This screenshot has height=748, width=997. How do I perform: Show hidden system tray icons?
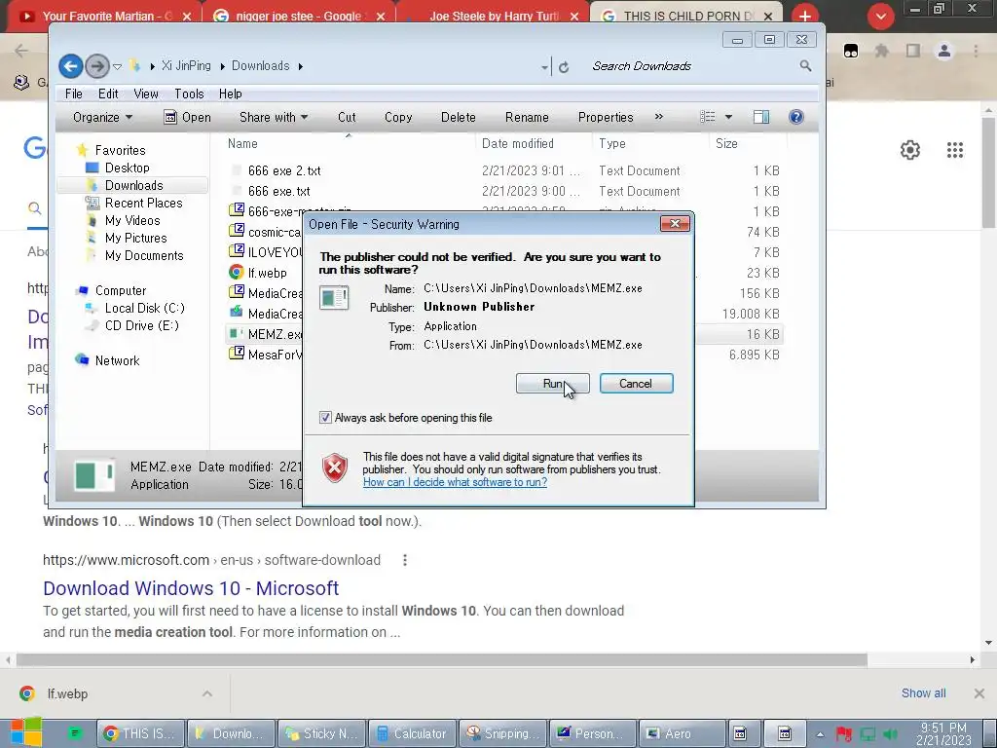click(x=820, y=734)
